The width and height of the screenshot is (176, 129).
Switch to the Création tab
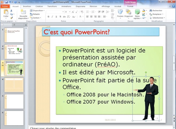coord(39,6)
